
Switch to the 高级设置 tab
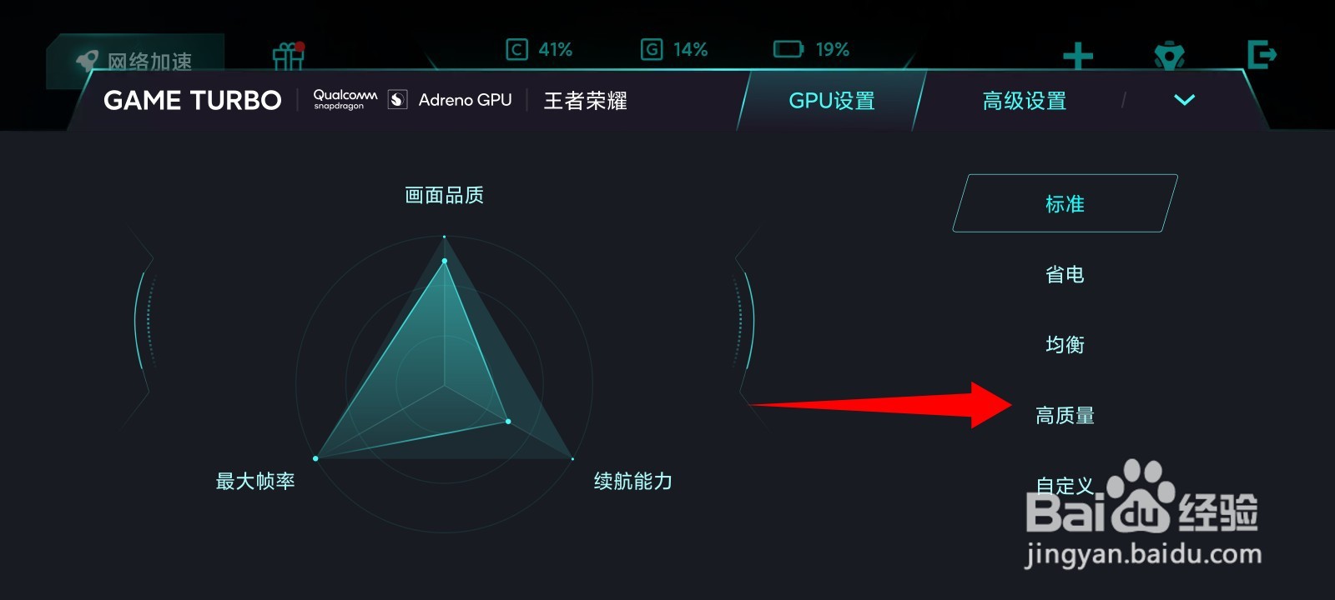pyautogui.click(x=1025, y=101)
